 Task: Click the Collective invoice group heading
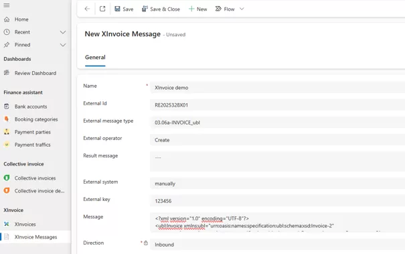(23, 164)
